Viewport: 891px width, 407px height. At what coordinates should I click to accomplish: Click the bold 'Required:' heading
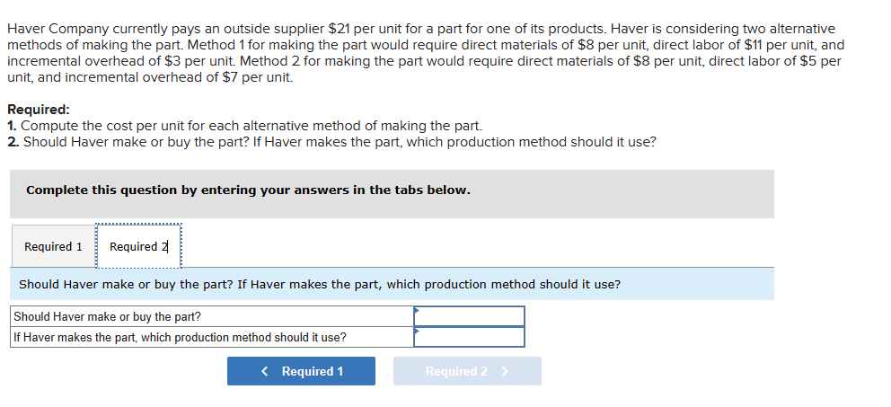(x=38, y=110)
